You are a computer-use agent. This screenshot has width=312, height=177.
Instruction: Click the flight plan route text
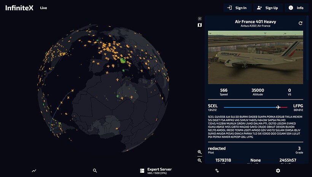(x=255, y=127)
